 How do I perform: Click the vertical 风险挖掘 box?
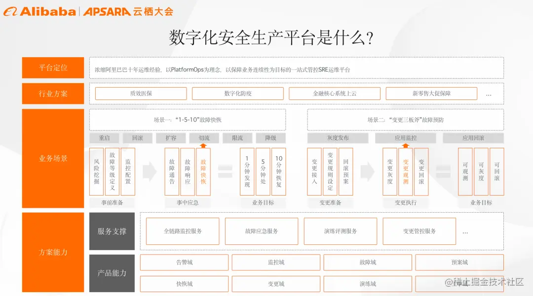coord(97,171)
